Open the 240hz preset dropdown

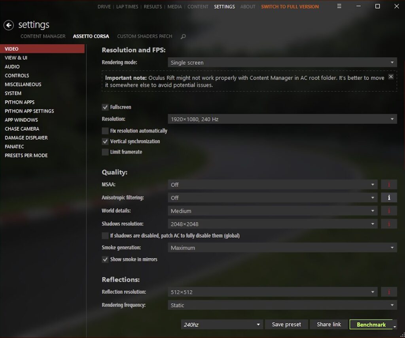(x=222, y=324)
